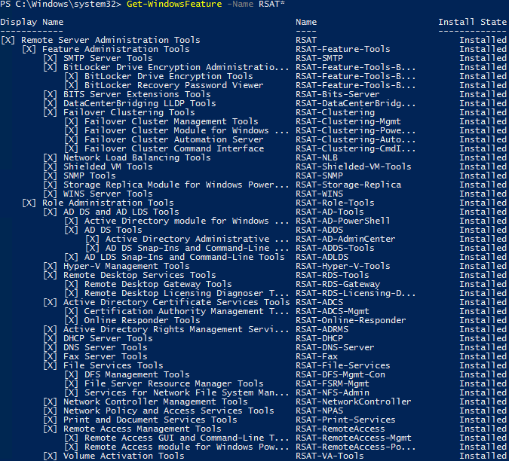The image size is (509, 461).
Task: Select the RSAT-NetworkController name text
Action: (x=354, y=402)
